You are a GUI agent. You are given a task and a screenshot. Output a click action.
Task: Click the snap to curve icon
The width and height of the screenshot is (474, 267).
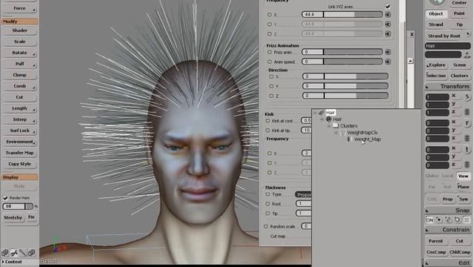[448, 220]
